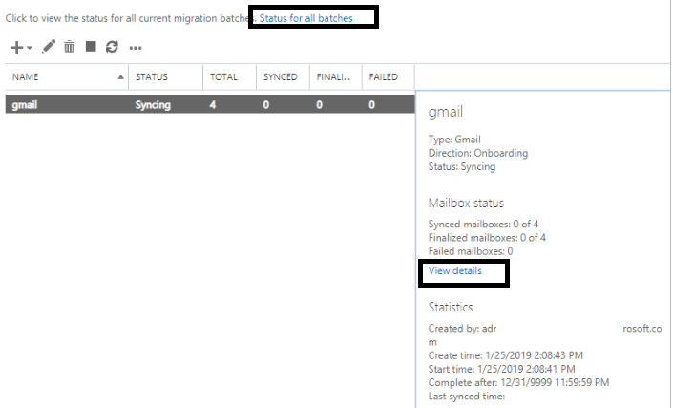
Task: Select the gmail batch row
Action: [210, 104]
